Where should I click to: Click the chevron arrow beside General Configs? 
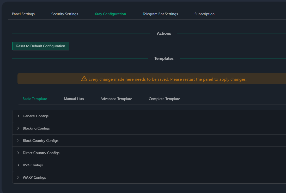tap(18, 116)
